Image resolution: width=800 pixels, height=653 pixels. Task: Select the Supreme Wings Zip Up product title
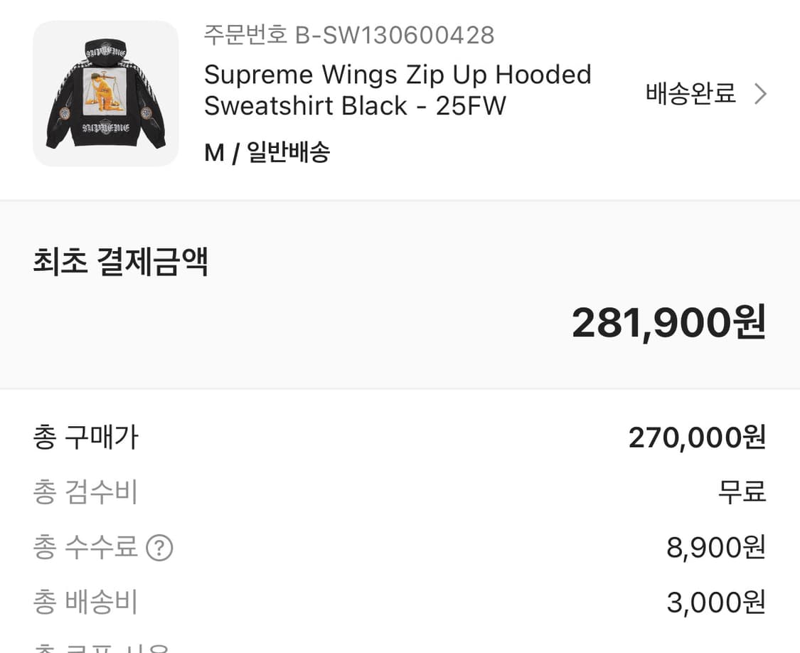397,74
